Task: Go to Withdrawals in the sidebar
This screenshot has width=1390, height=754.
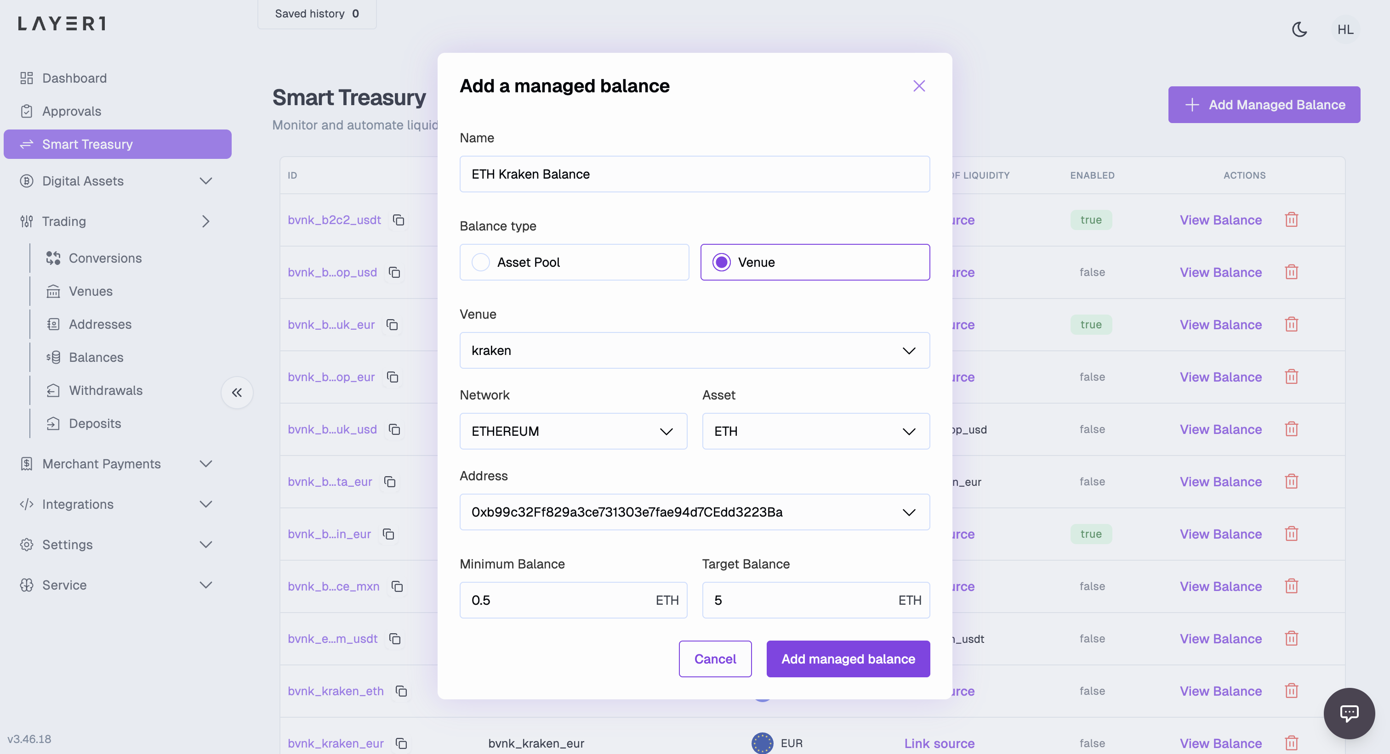Action: click(x=106, y=391)
